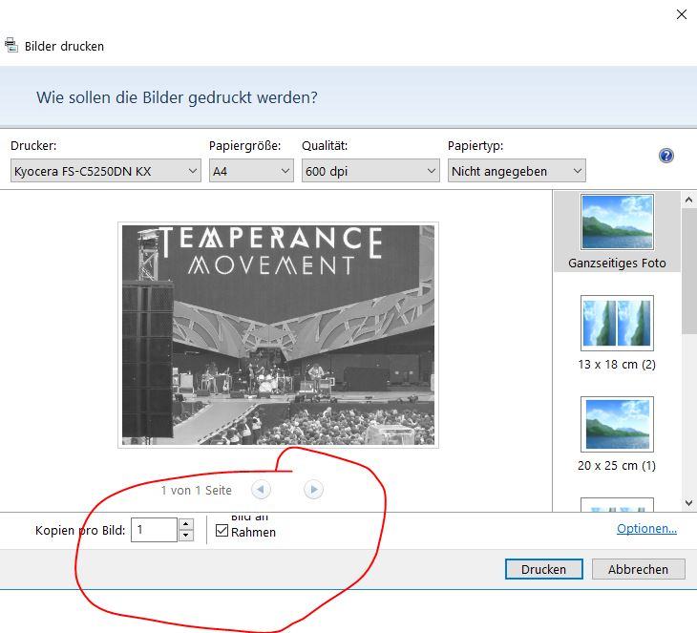The image size is (697, 633).
Task: Select the Ganzseitiges Foto layout thumbnail
Action: click(x=617, y=232)
